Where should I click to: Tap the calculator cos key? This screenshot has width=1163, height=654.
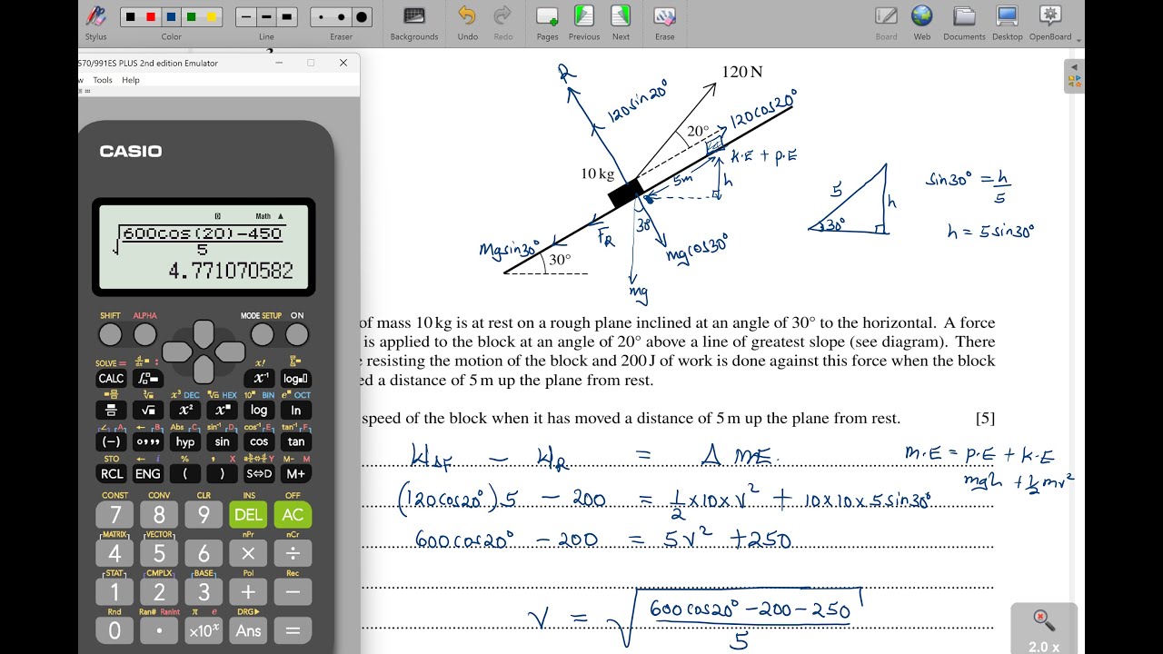[259, 441]
